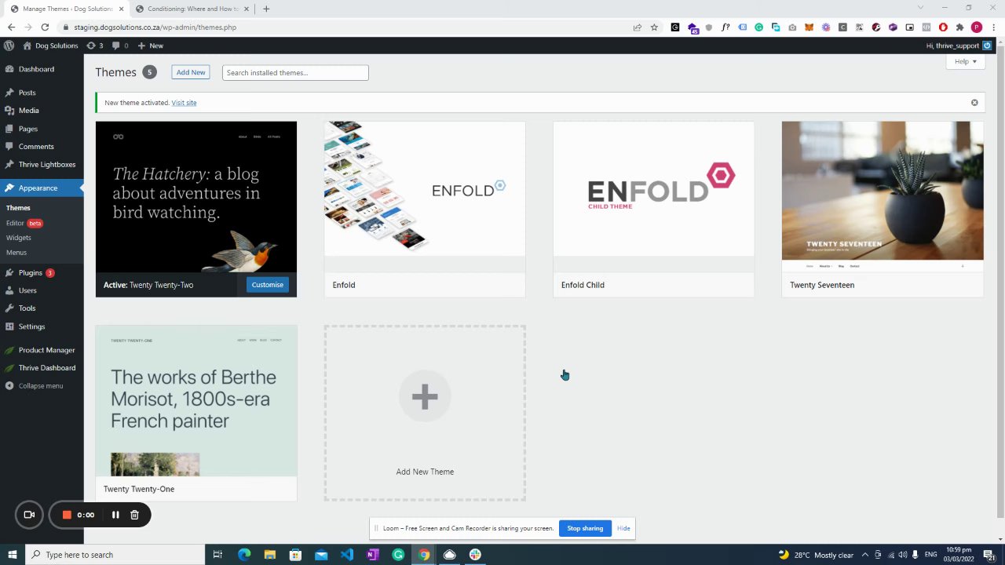Viewport: 1005px width, 565px height.
Task: Open a new browser tab
Action: tap(266, 9)
